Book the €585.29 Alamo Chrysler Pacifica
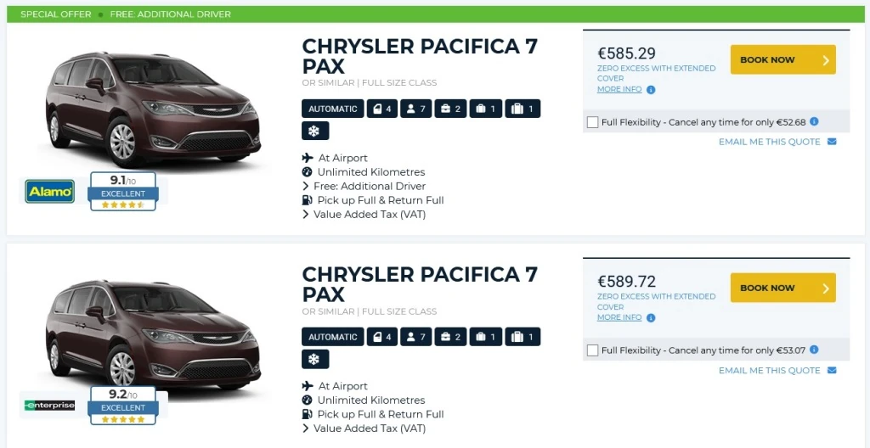This screenshot has height=448, width=870. [782, 60]
